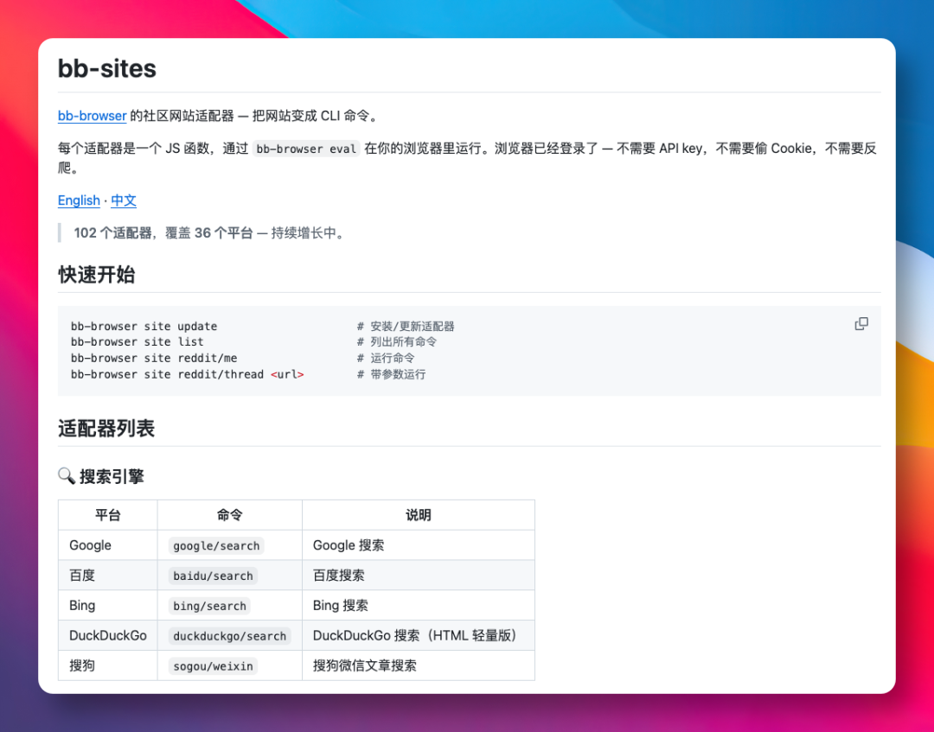Select the 'bb-browser site reddit/me' command line
This screenshot has width=934, height=732.
point(154,358)
